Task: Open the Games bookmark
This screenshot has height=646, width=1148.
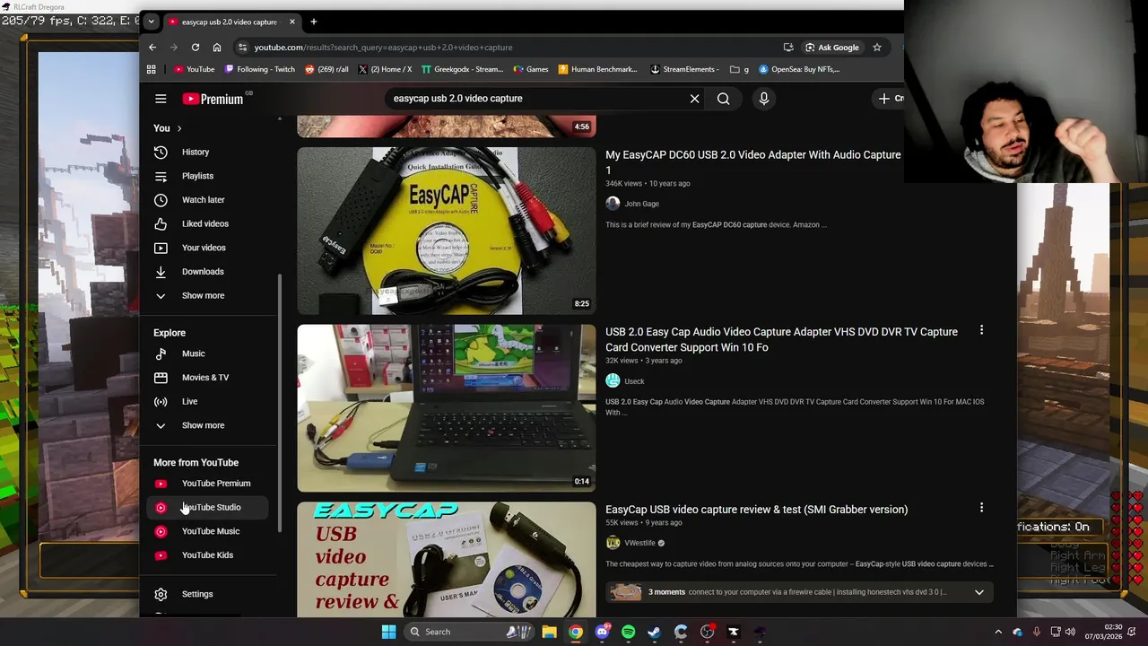Action: pos(531,69)
